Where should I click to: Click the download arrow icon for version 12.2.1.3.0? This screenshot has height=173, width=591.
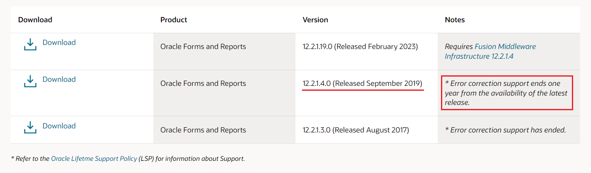[x=30, y=128]
